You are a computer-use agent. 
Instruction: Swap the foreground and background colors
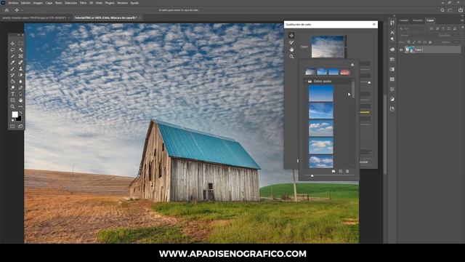20,113
